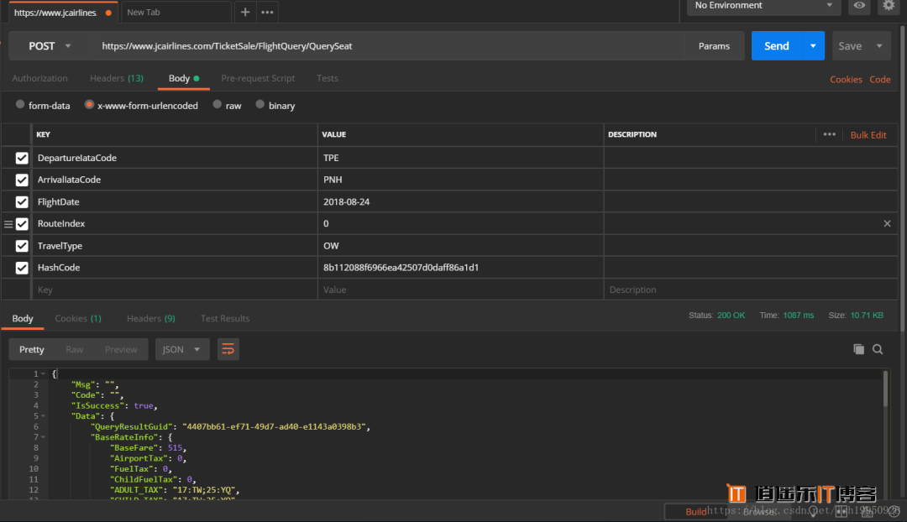Click the HashCode value 8b112088f6966ea42507d0daff86a1d1

tap(401, 268)
